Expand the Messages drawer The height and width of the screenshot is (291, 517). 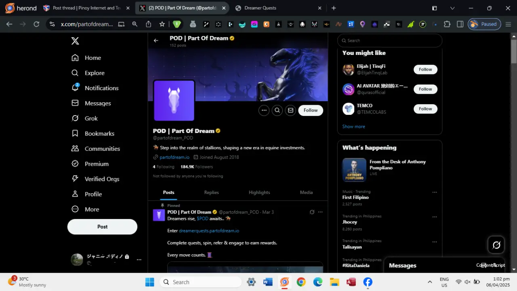[494, 266]
